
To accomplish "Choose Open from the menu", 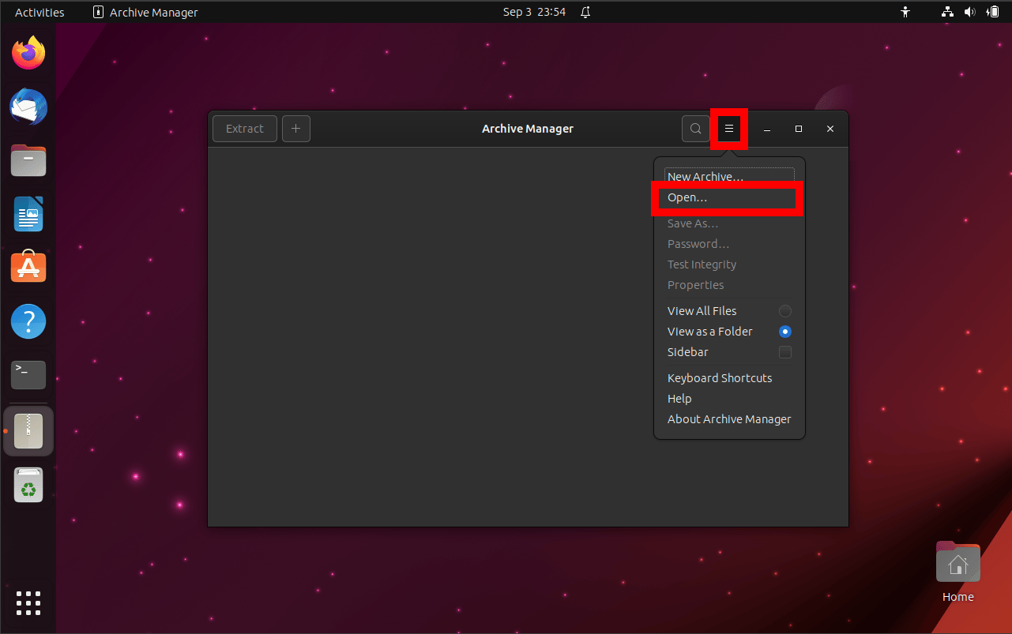I will coord(684,197).
